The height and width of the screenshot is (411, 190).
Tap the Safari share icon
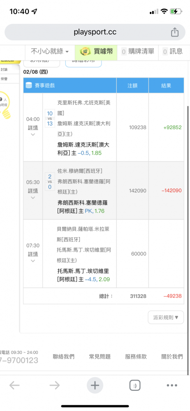[175, 32]
